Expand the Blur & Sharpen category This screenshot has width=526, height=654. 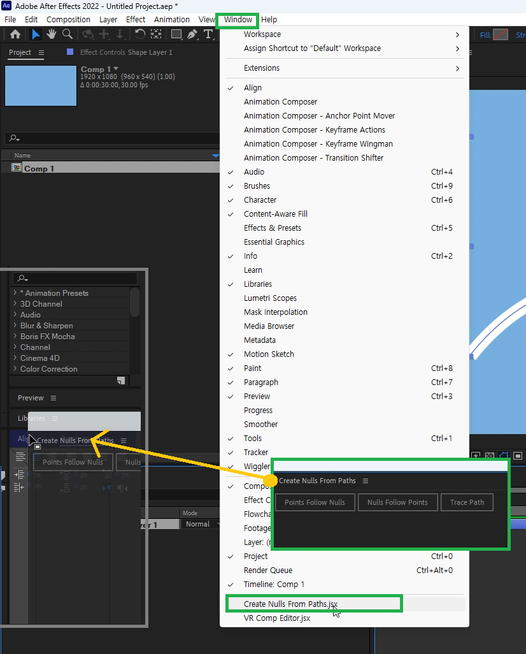click(x=15, y=325)
